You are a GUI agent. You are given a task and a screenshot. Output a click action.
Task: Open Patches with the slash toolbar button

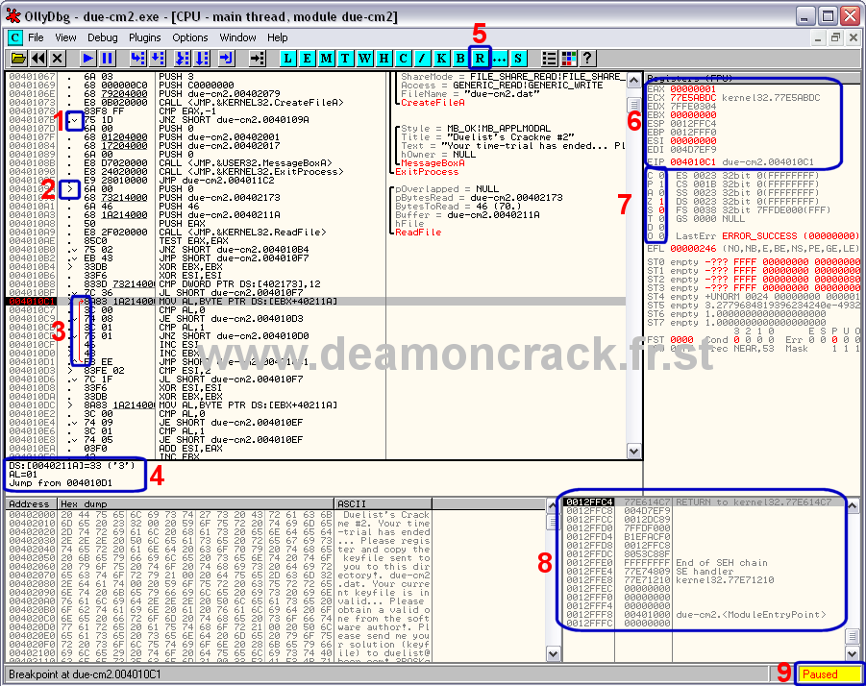[x=422, y=58]
